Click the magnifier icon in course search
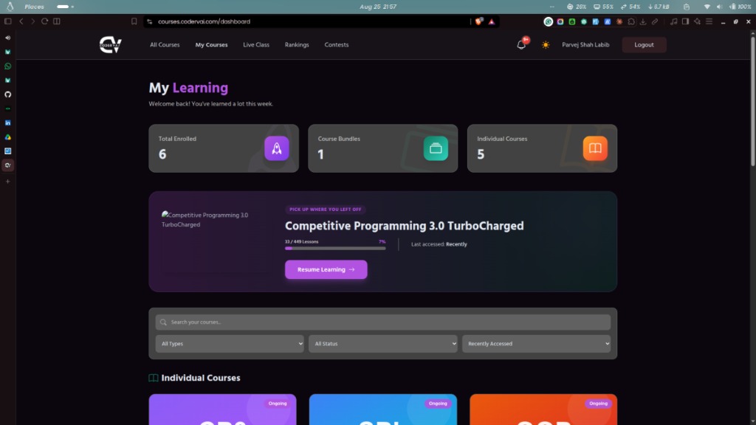The width and height of the screenshot is (756, 425). pos(163,322)
